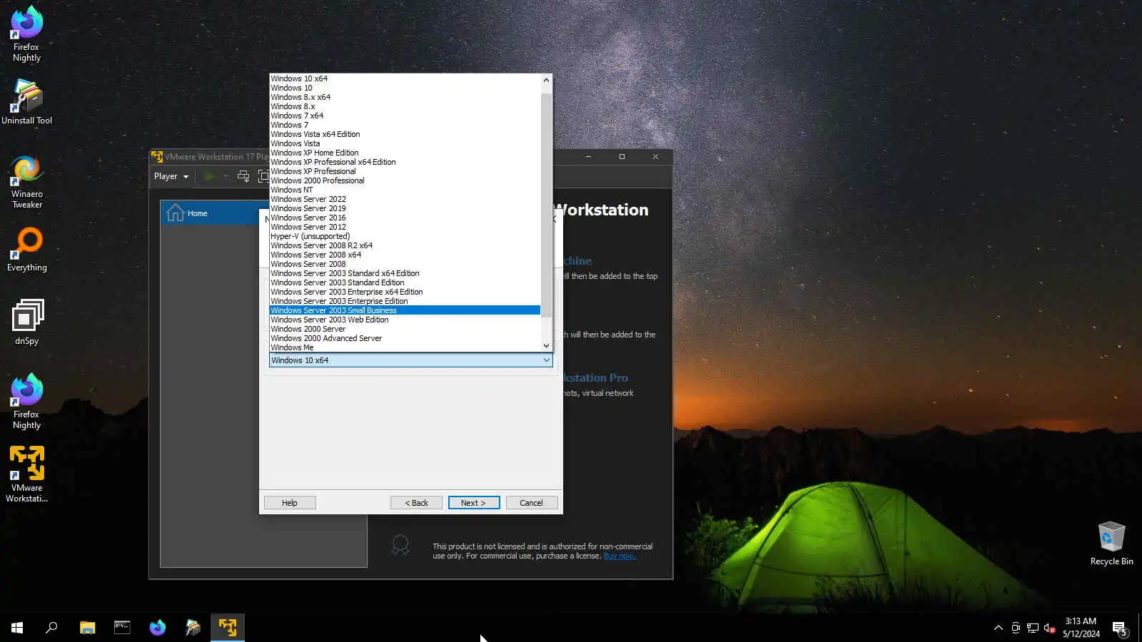1142x642 pixels.
Task: Click highlighted Windows Server 2003 Small Business
Action: point(405,310)
